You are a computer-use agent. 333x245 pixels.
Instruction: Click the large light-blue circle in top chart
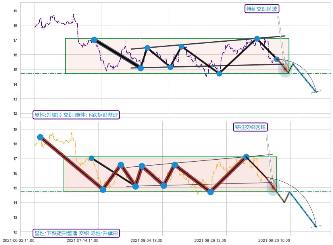pos(285,70)
